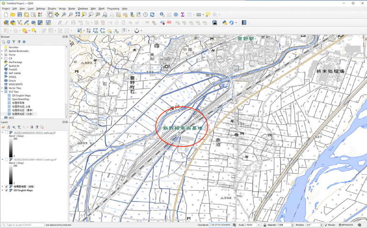Open the select features dropdown arrow
This screenshot has width=367, height=228.
[11, 31]
